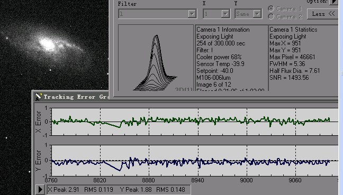
Task: Click the 8940 timeline marker on graph
Action: coord(198,181)
